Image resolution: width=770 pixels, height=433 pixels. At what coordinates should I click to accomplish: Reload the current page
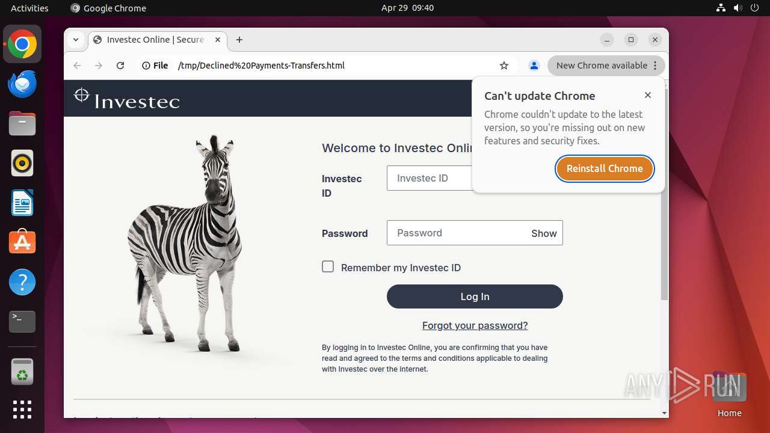click(120, 66)
